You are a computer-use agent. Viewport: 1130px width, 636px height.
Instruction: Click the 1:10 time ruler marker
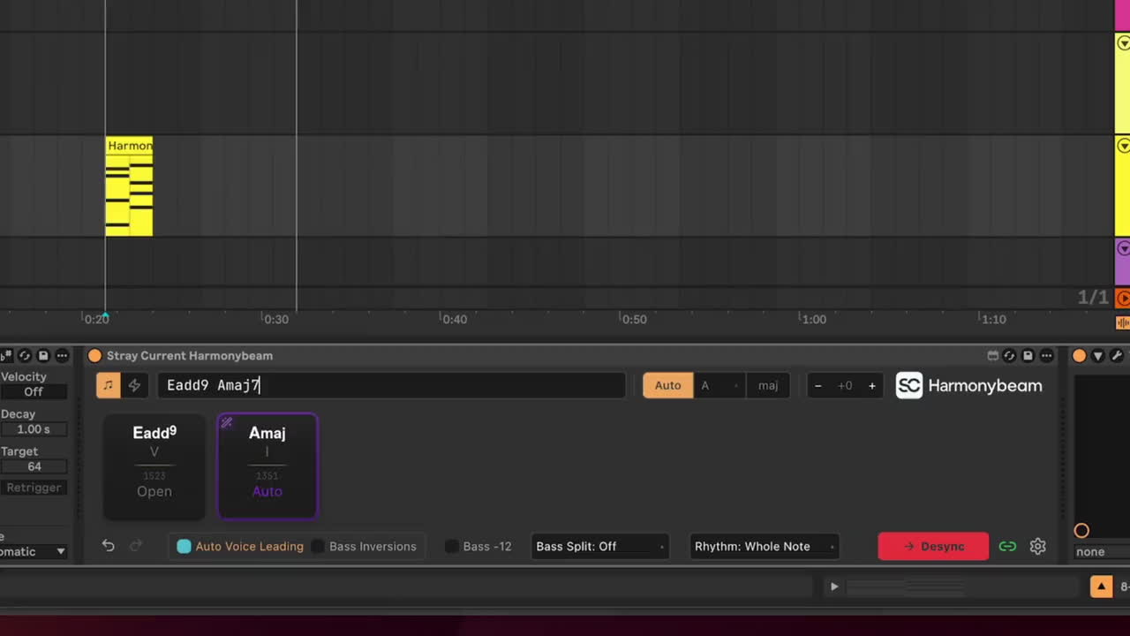(993, 319)
